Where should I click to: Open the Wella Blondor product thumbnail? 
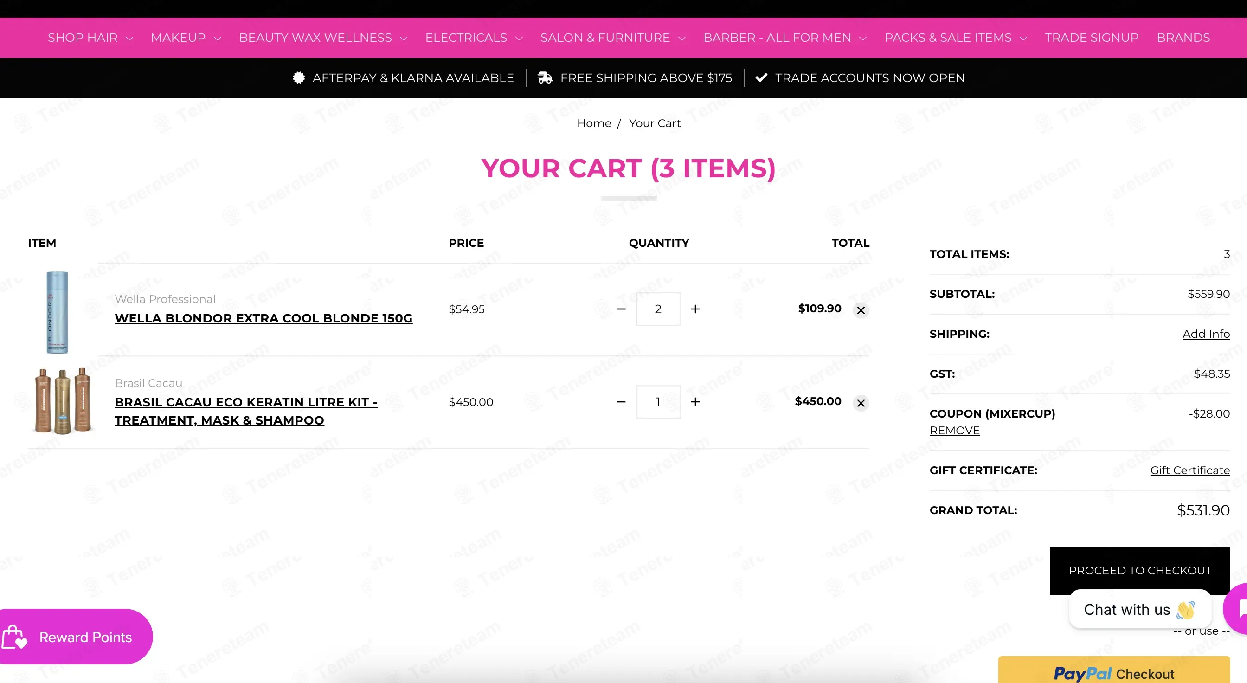57,312
